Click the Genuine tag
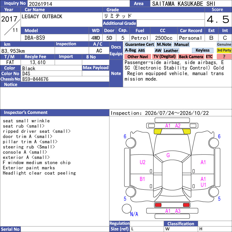 coord(224,44)
